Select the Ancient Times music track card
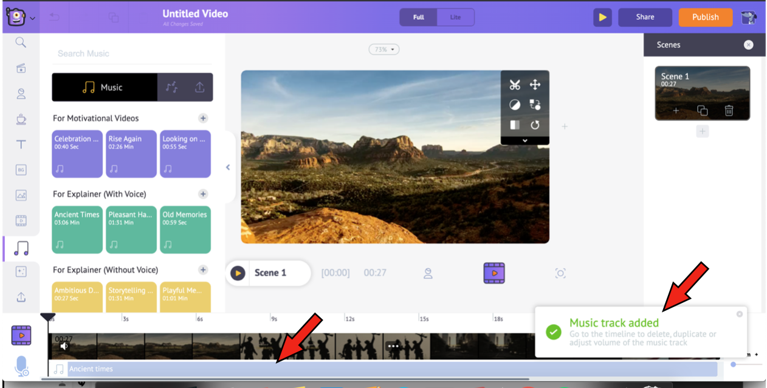The image size is (767, 388). point(77,229)
